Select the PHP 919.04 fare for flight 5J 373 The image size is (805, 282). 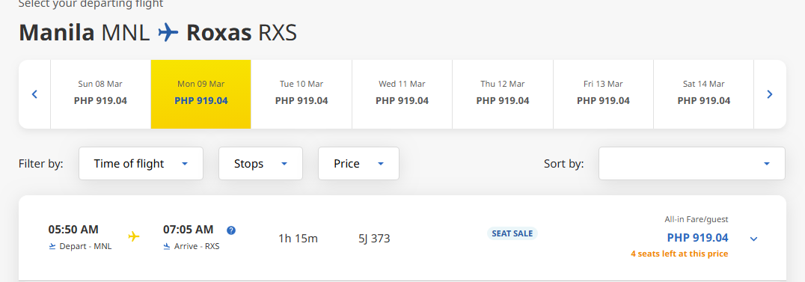click(697, 238)
